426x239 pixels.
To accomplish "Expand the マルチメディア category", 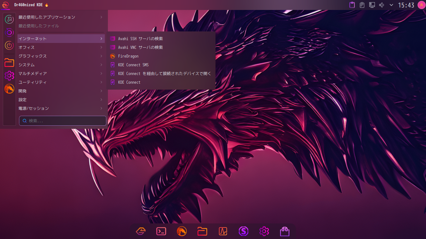I will pyautogui.click(x=61, y=73).
